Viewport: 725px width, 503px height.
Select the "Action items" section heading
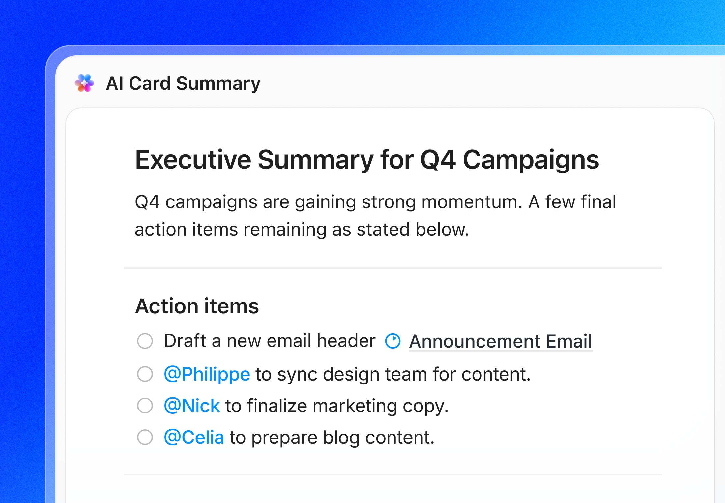(197, 306)
